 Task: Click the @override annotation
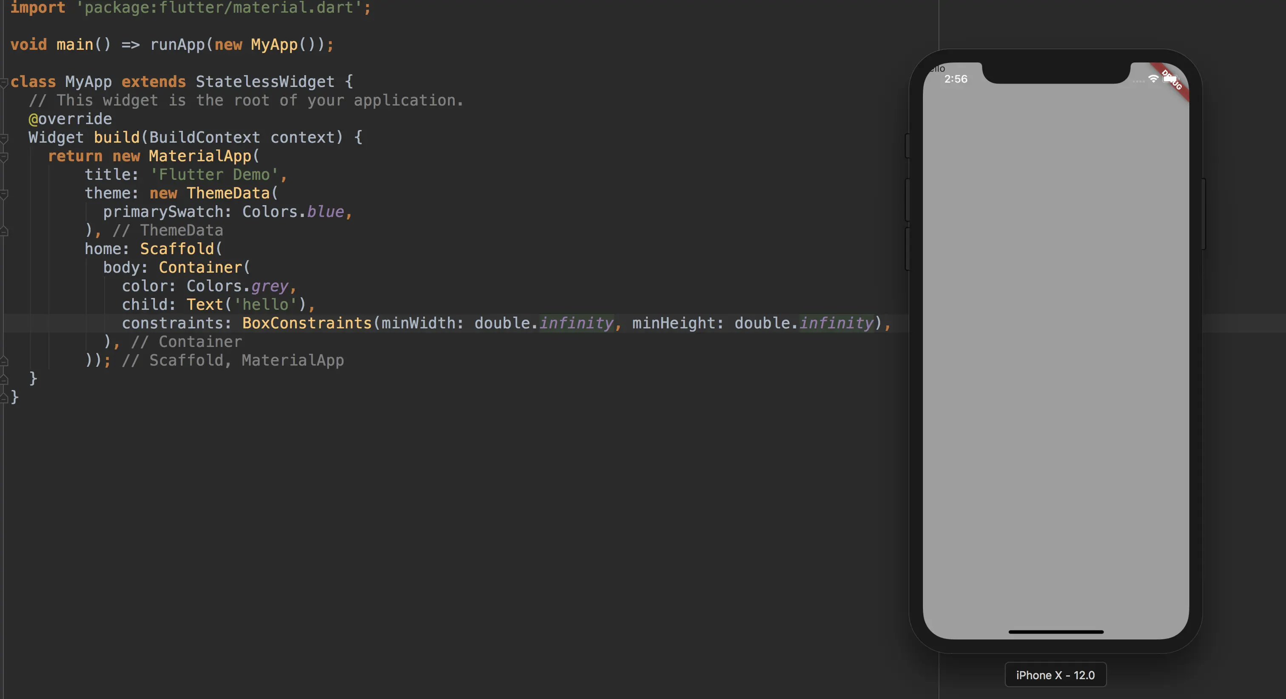click(x=70, y=119)
